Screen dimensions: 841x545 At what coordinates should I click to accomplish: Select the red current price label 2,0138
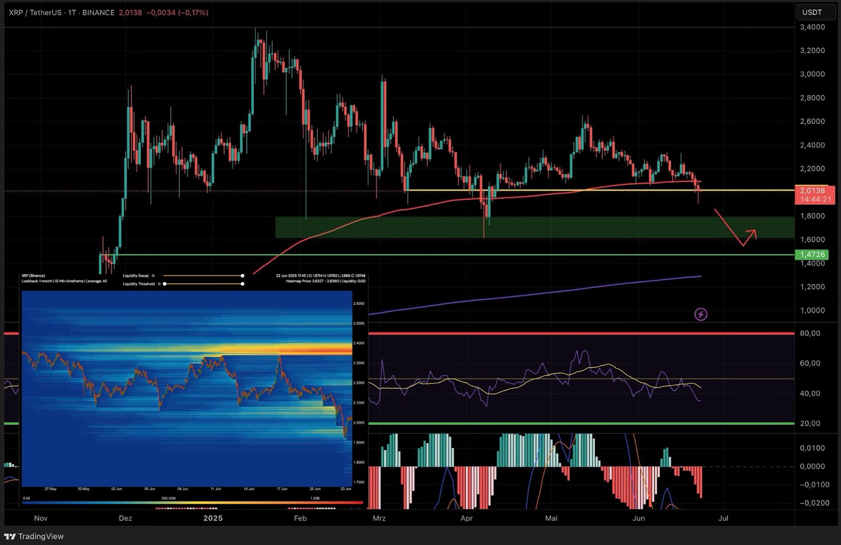(815, 195)
